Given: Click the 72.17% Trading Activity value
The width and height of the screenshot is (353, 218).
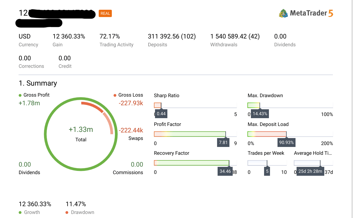Looking at the screenshot, I should (110, 37).
